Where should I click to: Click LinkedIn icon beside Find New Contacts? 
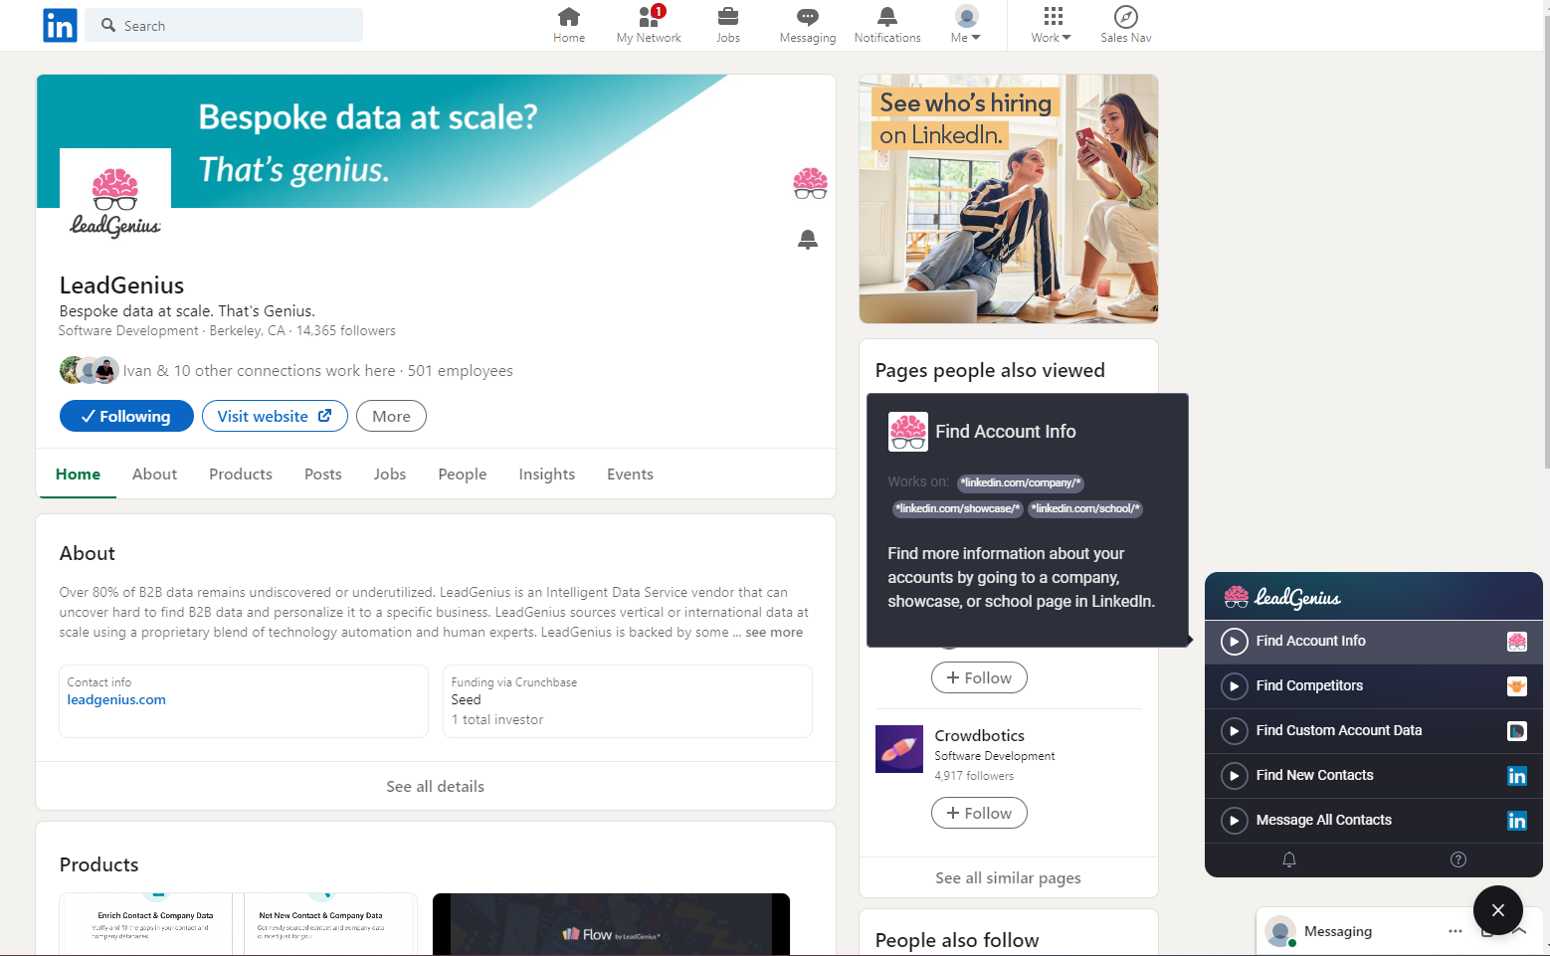tap(1517, 776)
